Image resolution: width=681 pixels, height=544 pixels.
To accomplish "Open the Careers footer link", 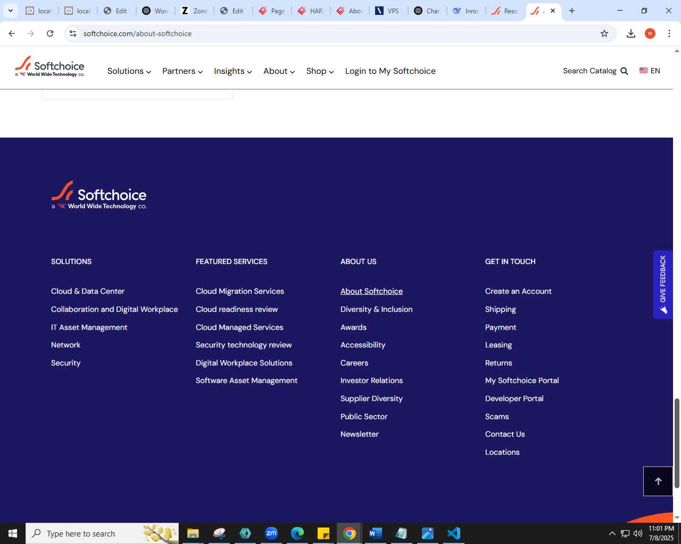I will pyautogui.click(x=354, y=363).
